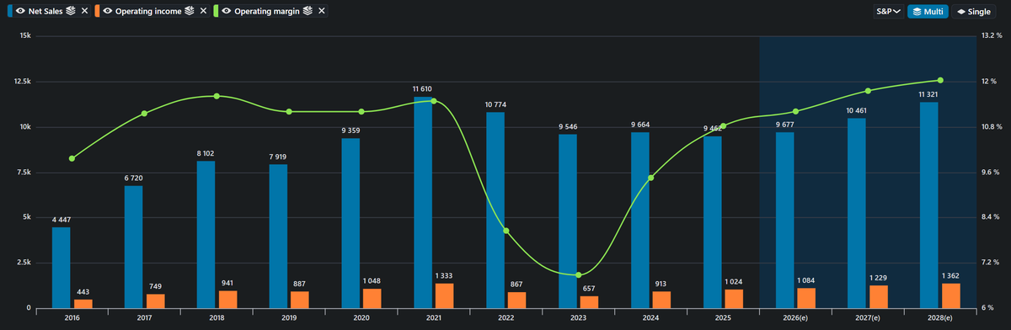Remove the Operating margin series with X

pyautogui.click(x=321, y=12)
